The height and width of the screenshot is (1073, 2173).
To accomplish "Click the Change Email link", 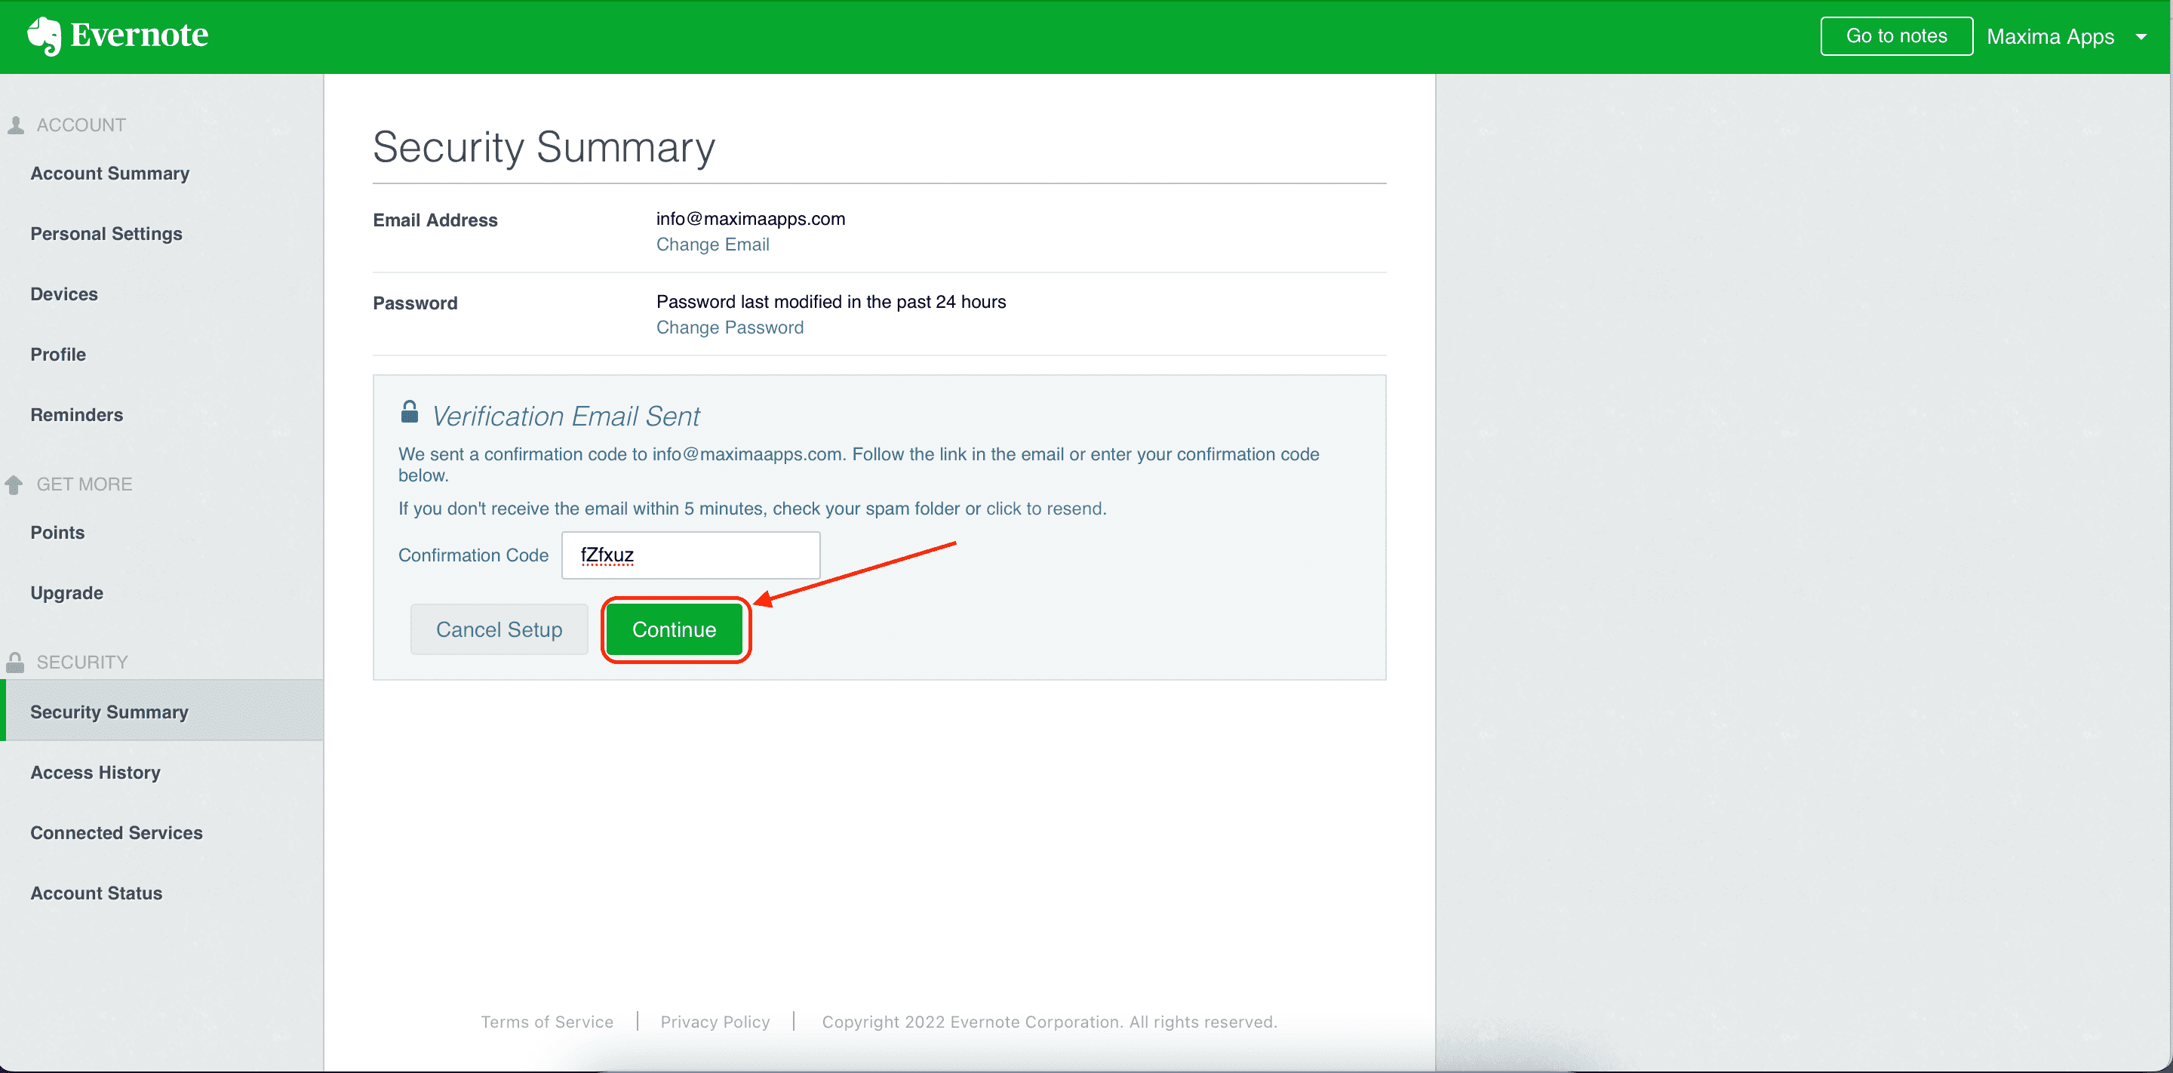I will point(713,244).
